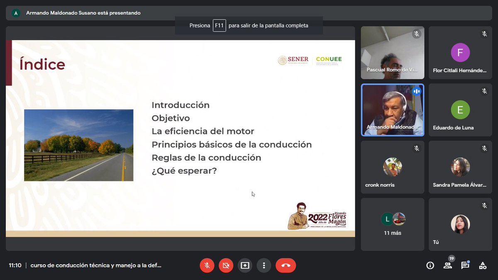The width and height of the screenshot is (498, 280).
Task: Turn on camera with the red camera button
Action: [x=226, y=265]
